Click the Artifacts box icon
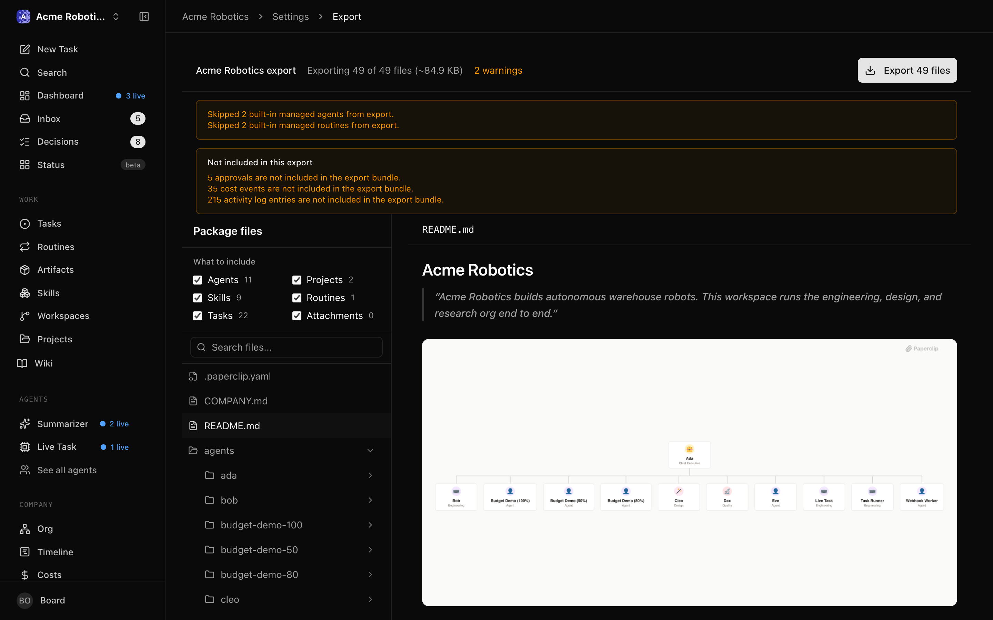Viewport: 993px width, 620px height. 25,270
